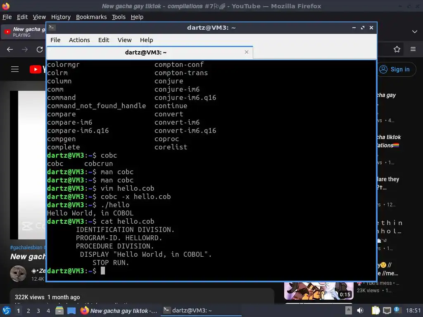Open the suggested video thumbnail showing 0:15

click(319, 291)
